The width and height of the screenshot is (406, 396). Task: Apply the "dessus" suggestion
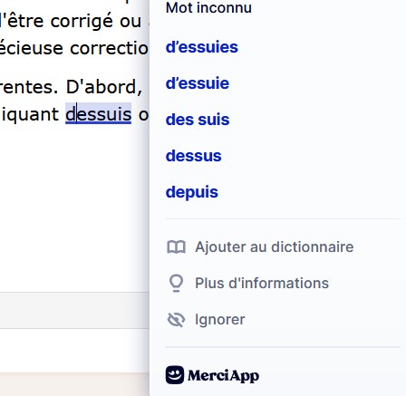(x=193, y=156)
